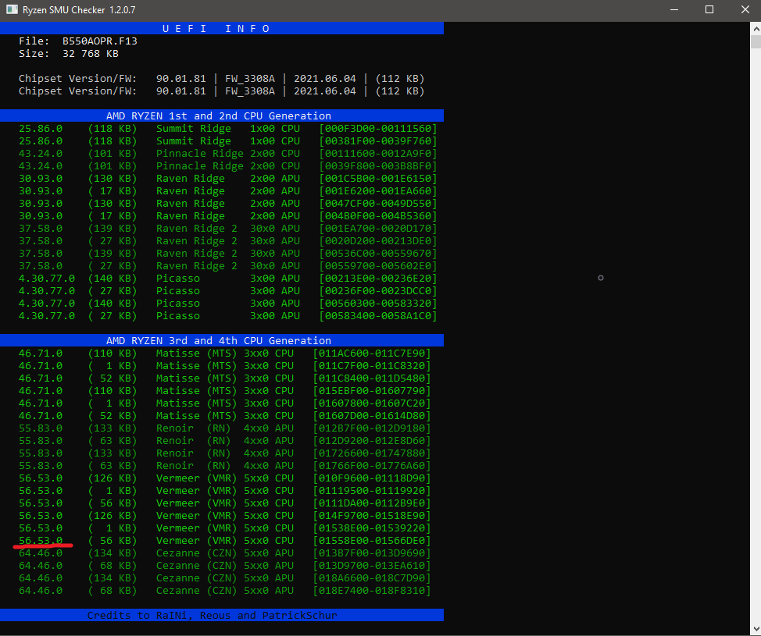Screen dimensions: 761x636
Task: Click address range [01726600-01747880]
Action: 372,453
